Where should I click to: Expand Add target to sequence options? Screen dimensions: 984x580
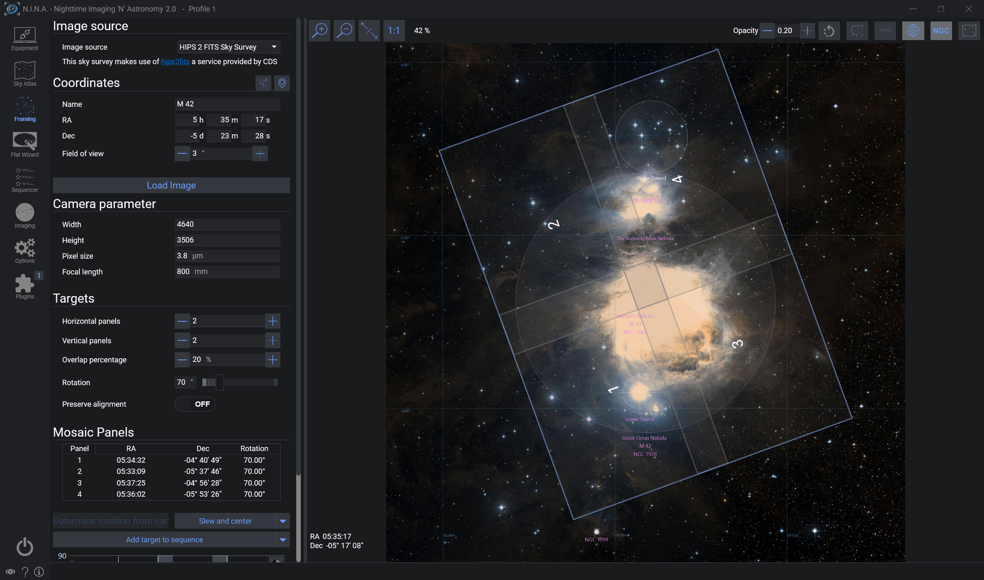pos(283,540)
